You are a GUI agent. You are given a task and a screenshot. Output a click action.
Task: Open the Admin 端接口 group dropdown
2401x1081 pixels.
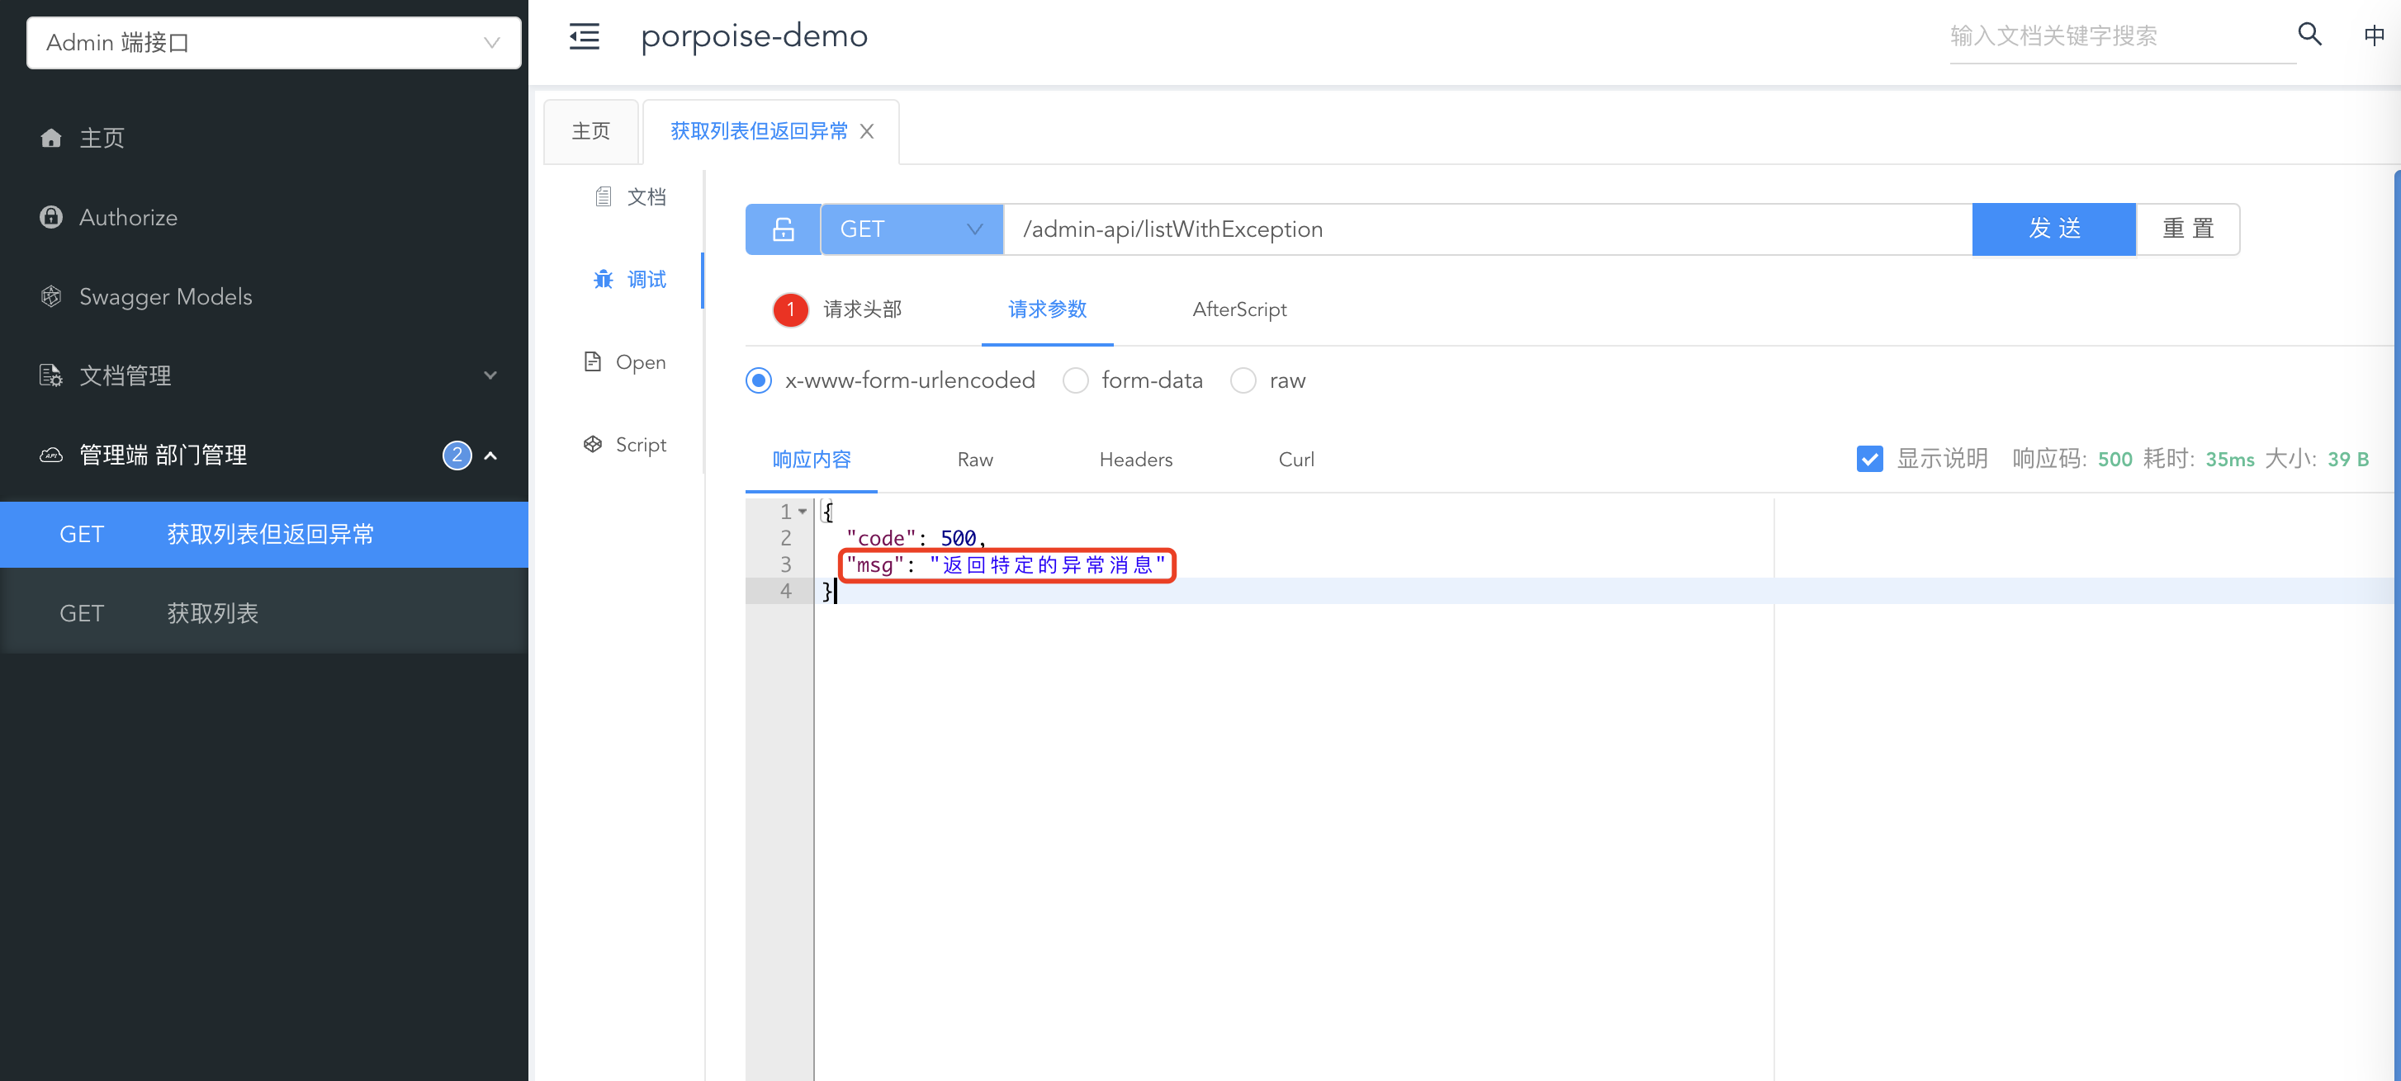[x=273, y=43]
